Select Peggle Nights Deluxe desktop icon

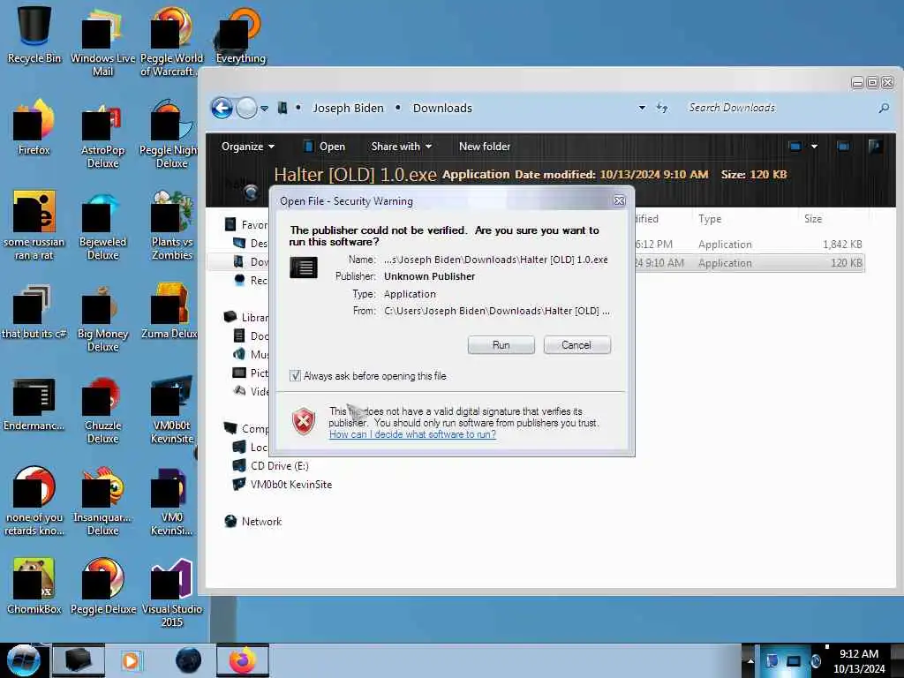[x=170, y=134]
